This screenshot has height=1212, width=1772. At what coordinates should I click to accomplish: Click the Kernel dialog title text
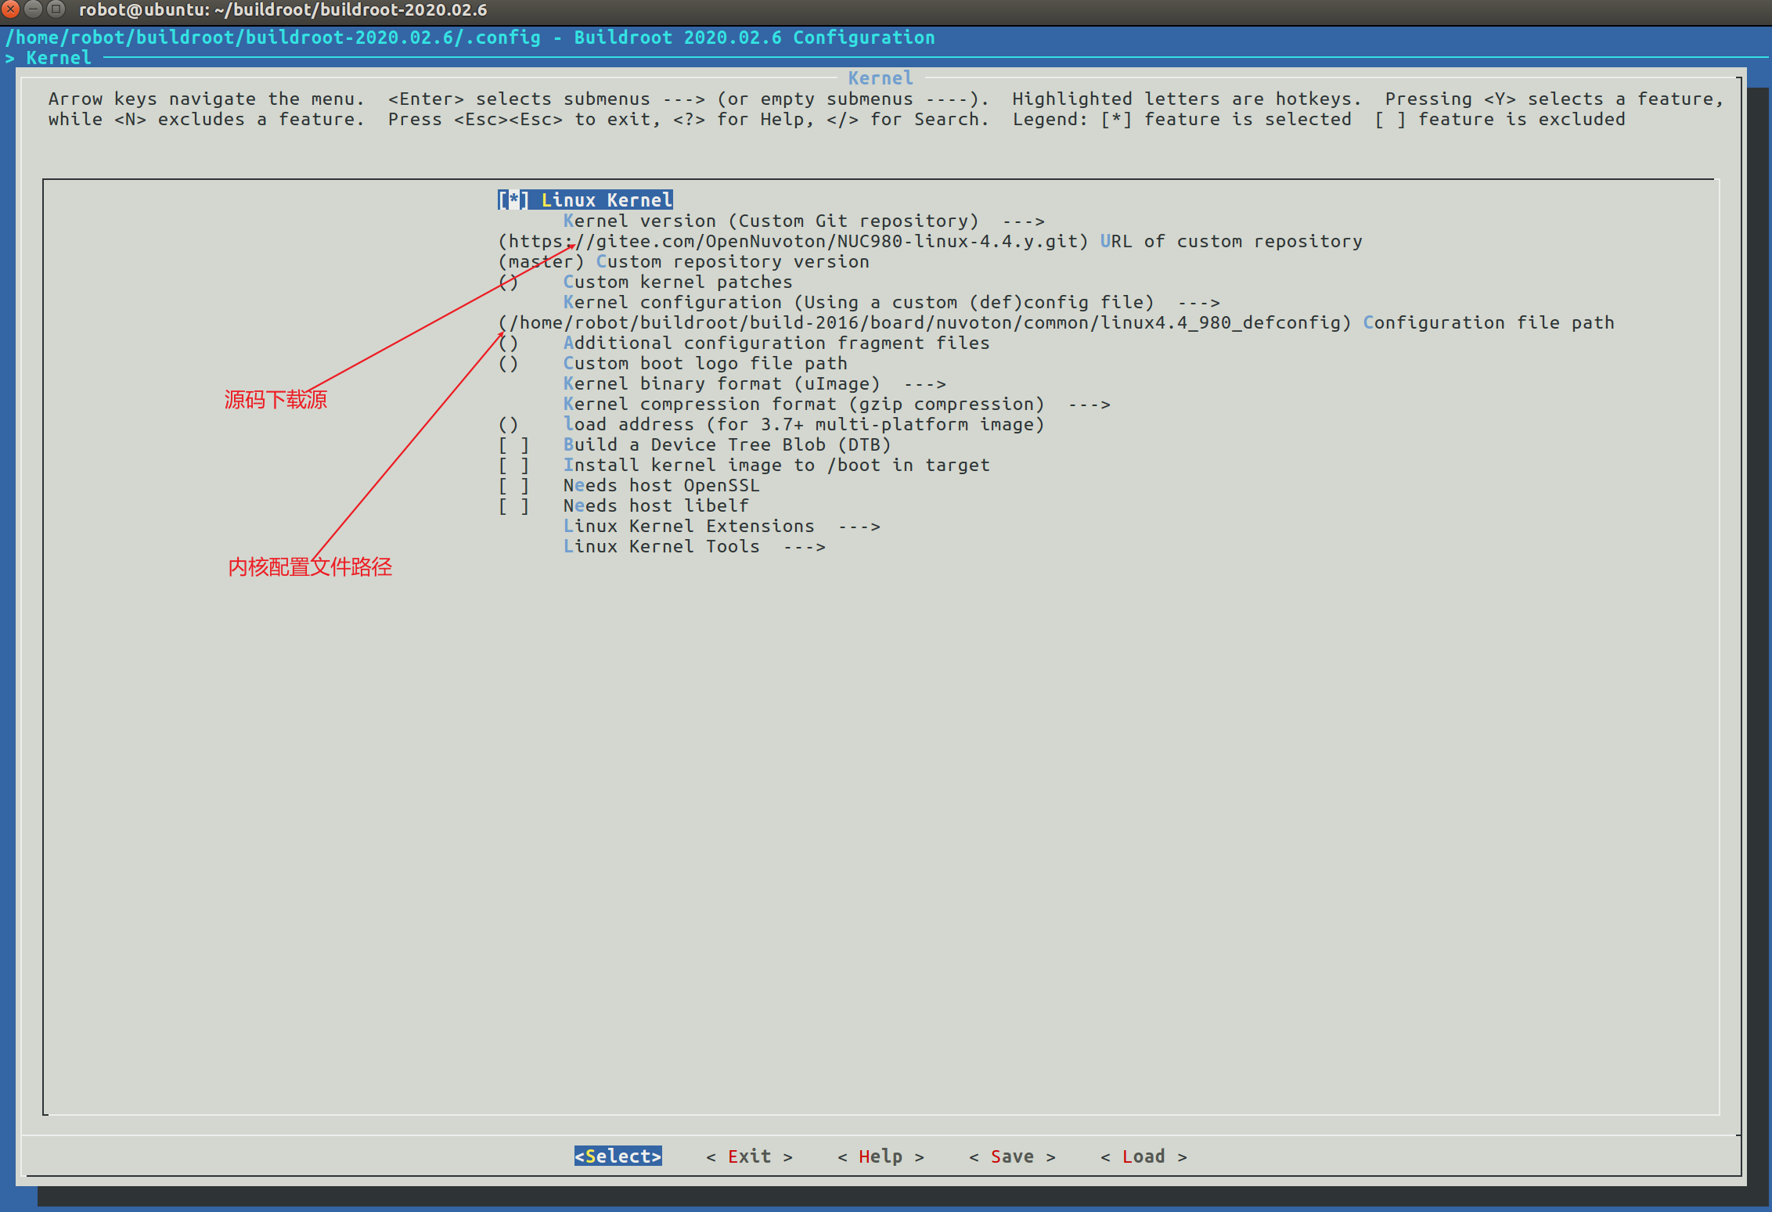coord(881,78)
